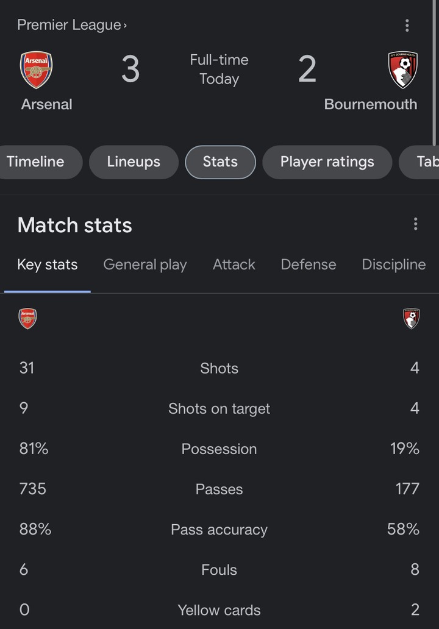The image size is (439, 629).
Task: Open the partially visible Table chip
Action: (x=419, y=162)
